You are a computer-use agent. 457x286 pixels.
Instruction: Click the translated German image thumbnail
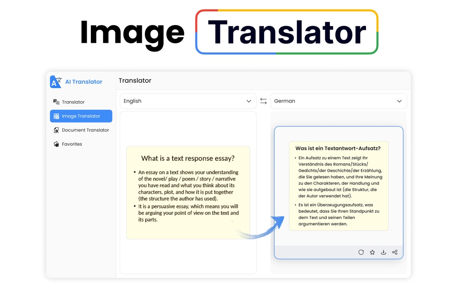(x=339, y=186)
